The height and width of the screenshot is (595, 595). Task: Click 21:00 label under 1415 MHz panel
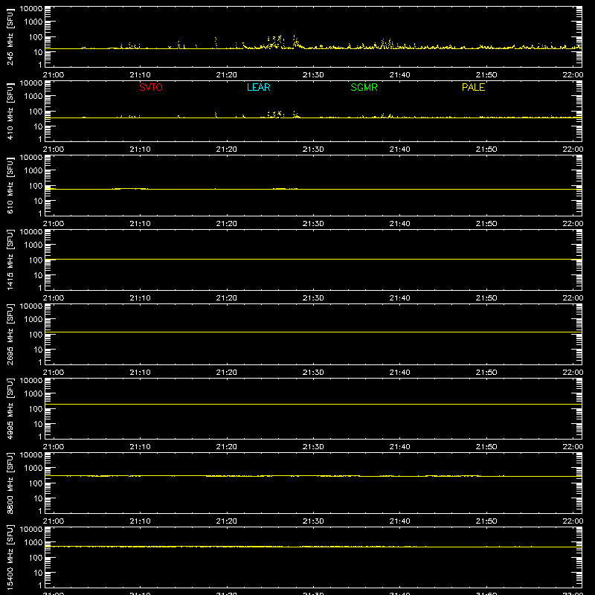[54, 298]
